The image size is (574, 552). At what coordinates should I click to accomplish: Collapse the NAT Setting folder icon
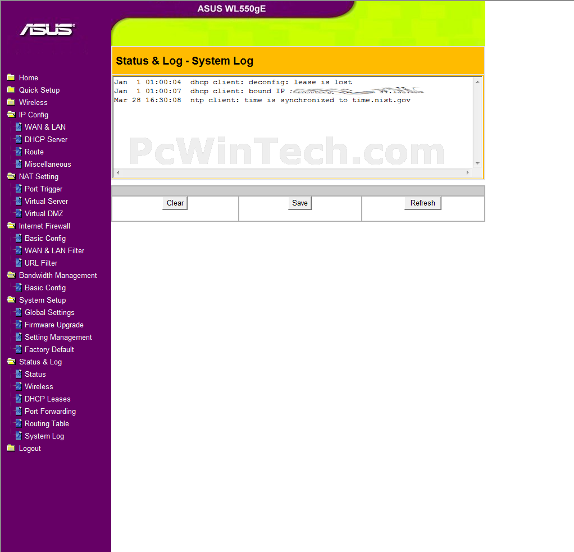tap(11, 176)
